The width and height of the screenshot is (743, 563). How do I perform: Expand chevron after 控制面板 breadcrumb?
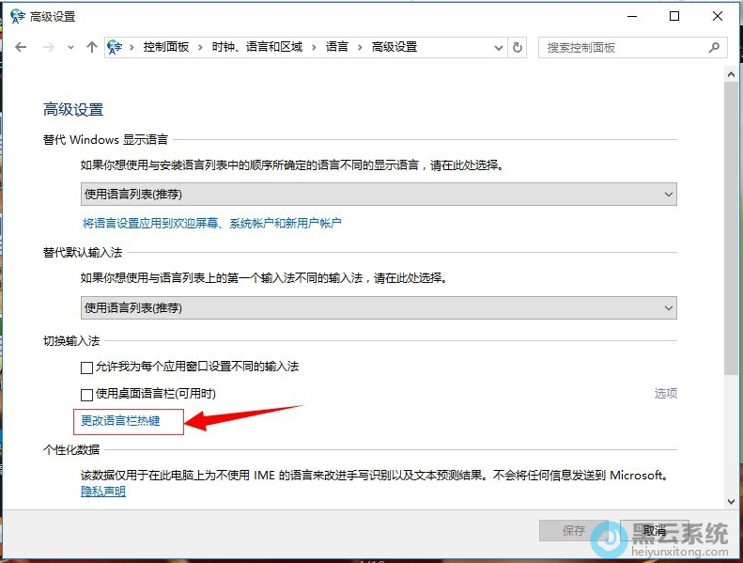[x=200, y=47]
